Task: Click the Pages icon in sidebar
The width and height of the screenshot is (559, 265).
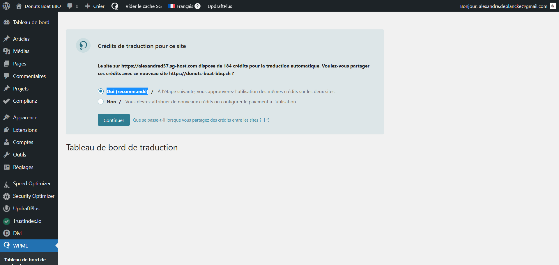Action: [x=6, y=64]
